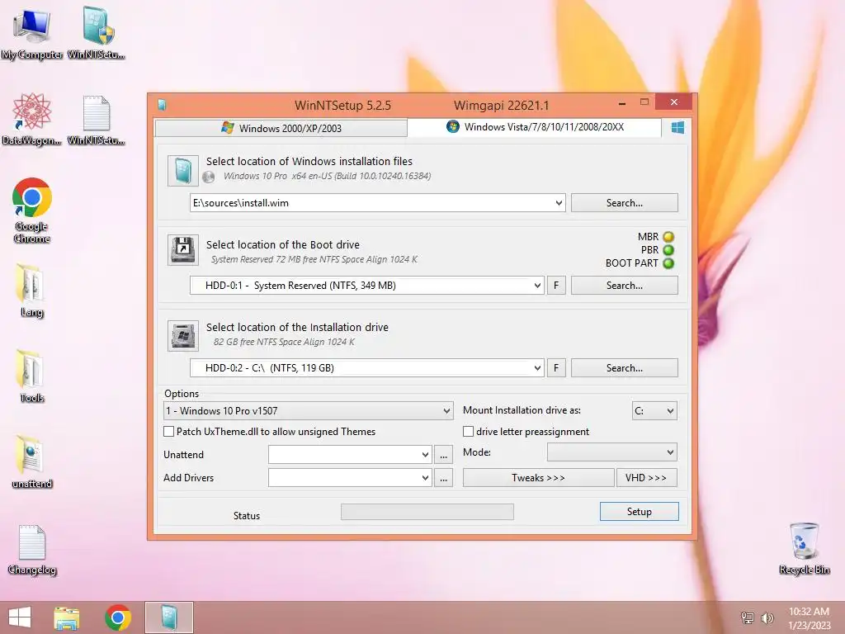Open Google Chrome desktop shortcut

[x=31, y=211]
